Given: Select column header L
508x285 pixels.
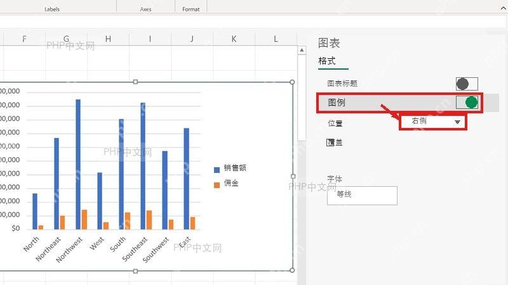Looking at the screenshot, I should (x=276, y=39).
